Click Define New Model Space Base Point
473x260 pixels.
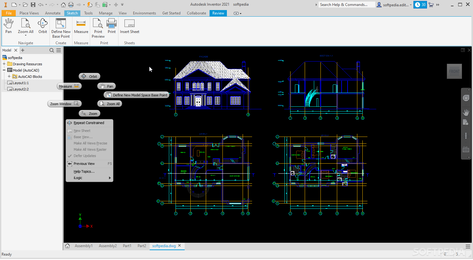pos(136,95)
